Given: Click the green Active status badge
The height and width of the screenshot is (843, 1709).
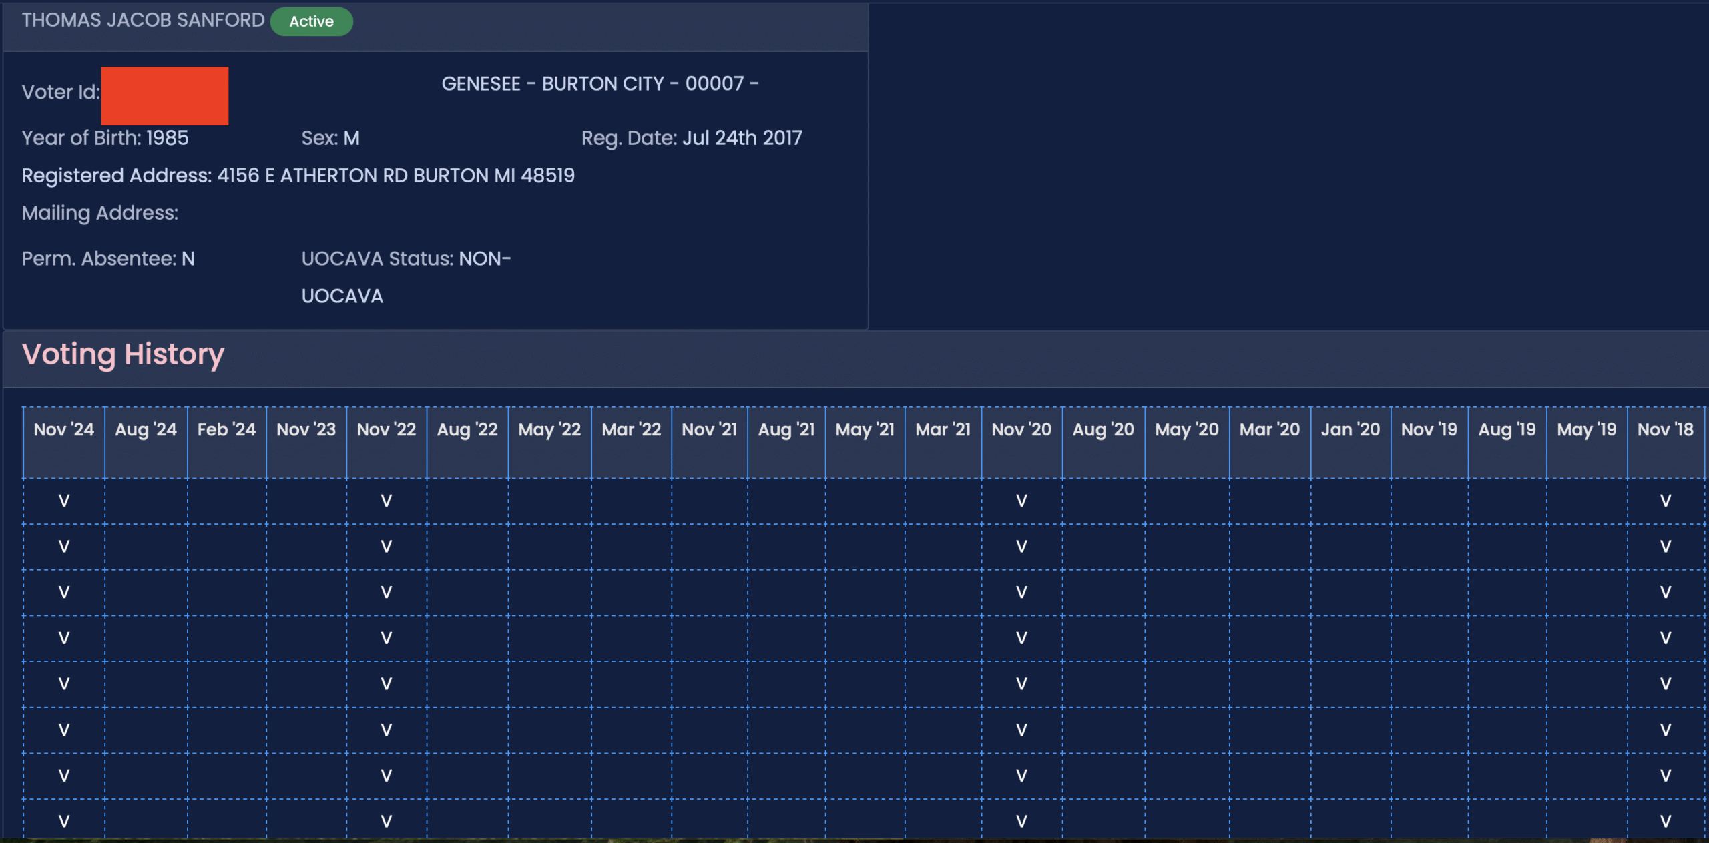Looking at the screenshot, I should (311, 21).
